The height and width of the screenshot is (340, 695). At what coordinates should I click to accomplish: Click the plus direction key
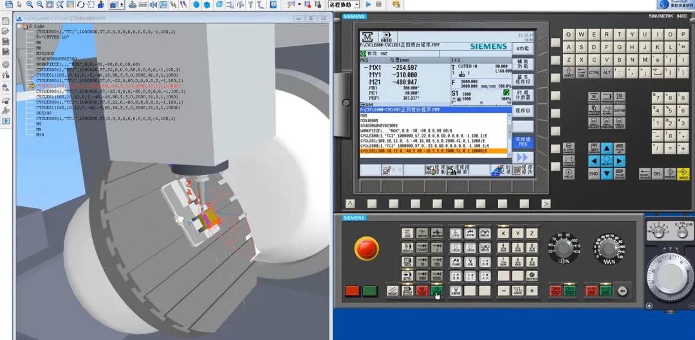pyautogui.click(x=532, y=291)
